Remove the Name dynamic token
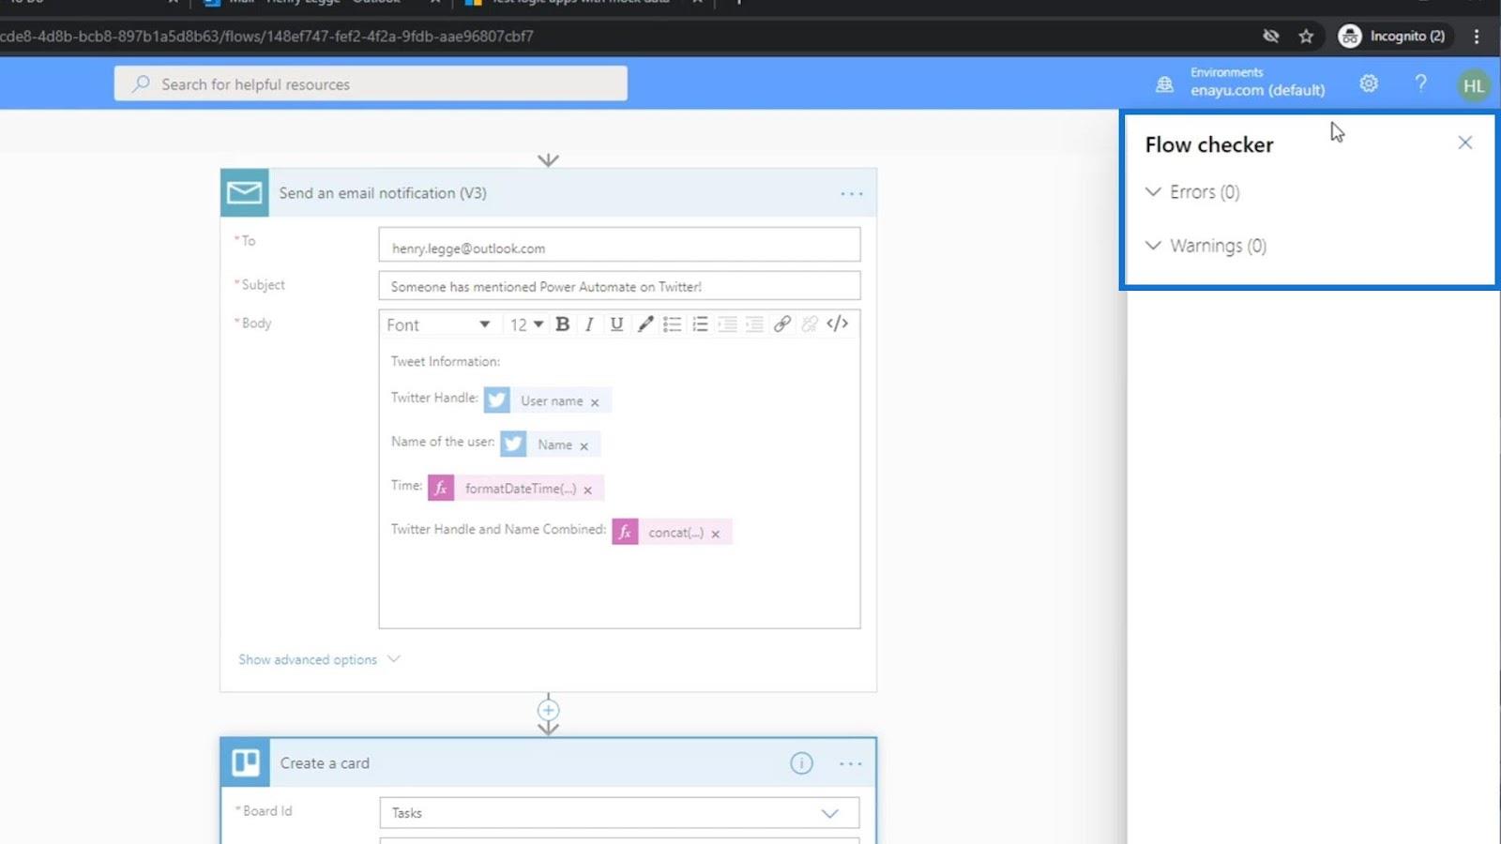This screenshot has height=844, width=1501. pyautogui.click(x=584, y=445)
